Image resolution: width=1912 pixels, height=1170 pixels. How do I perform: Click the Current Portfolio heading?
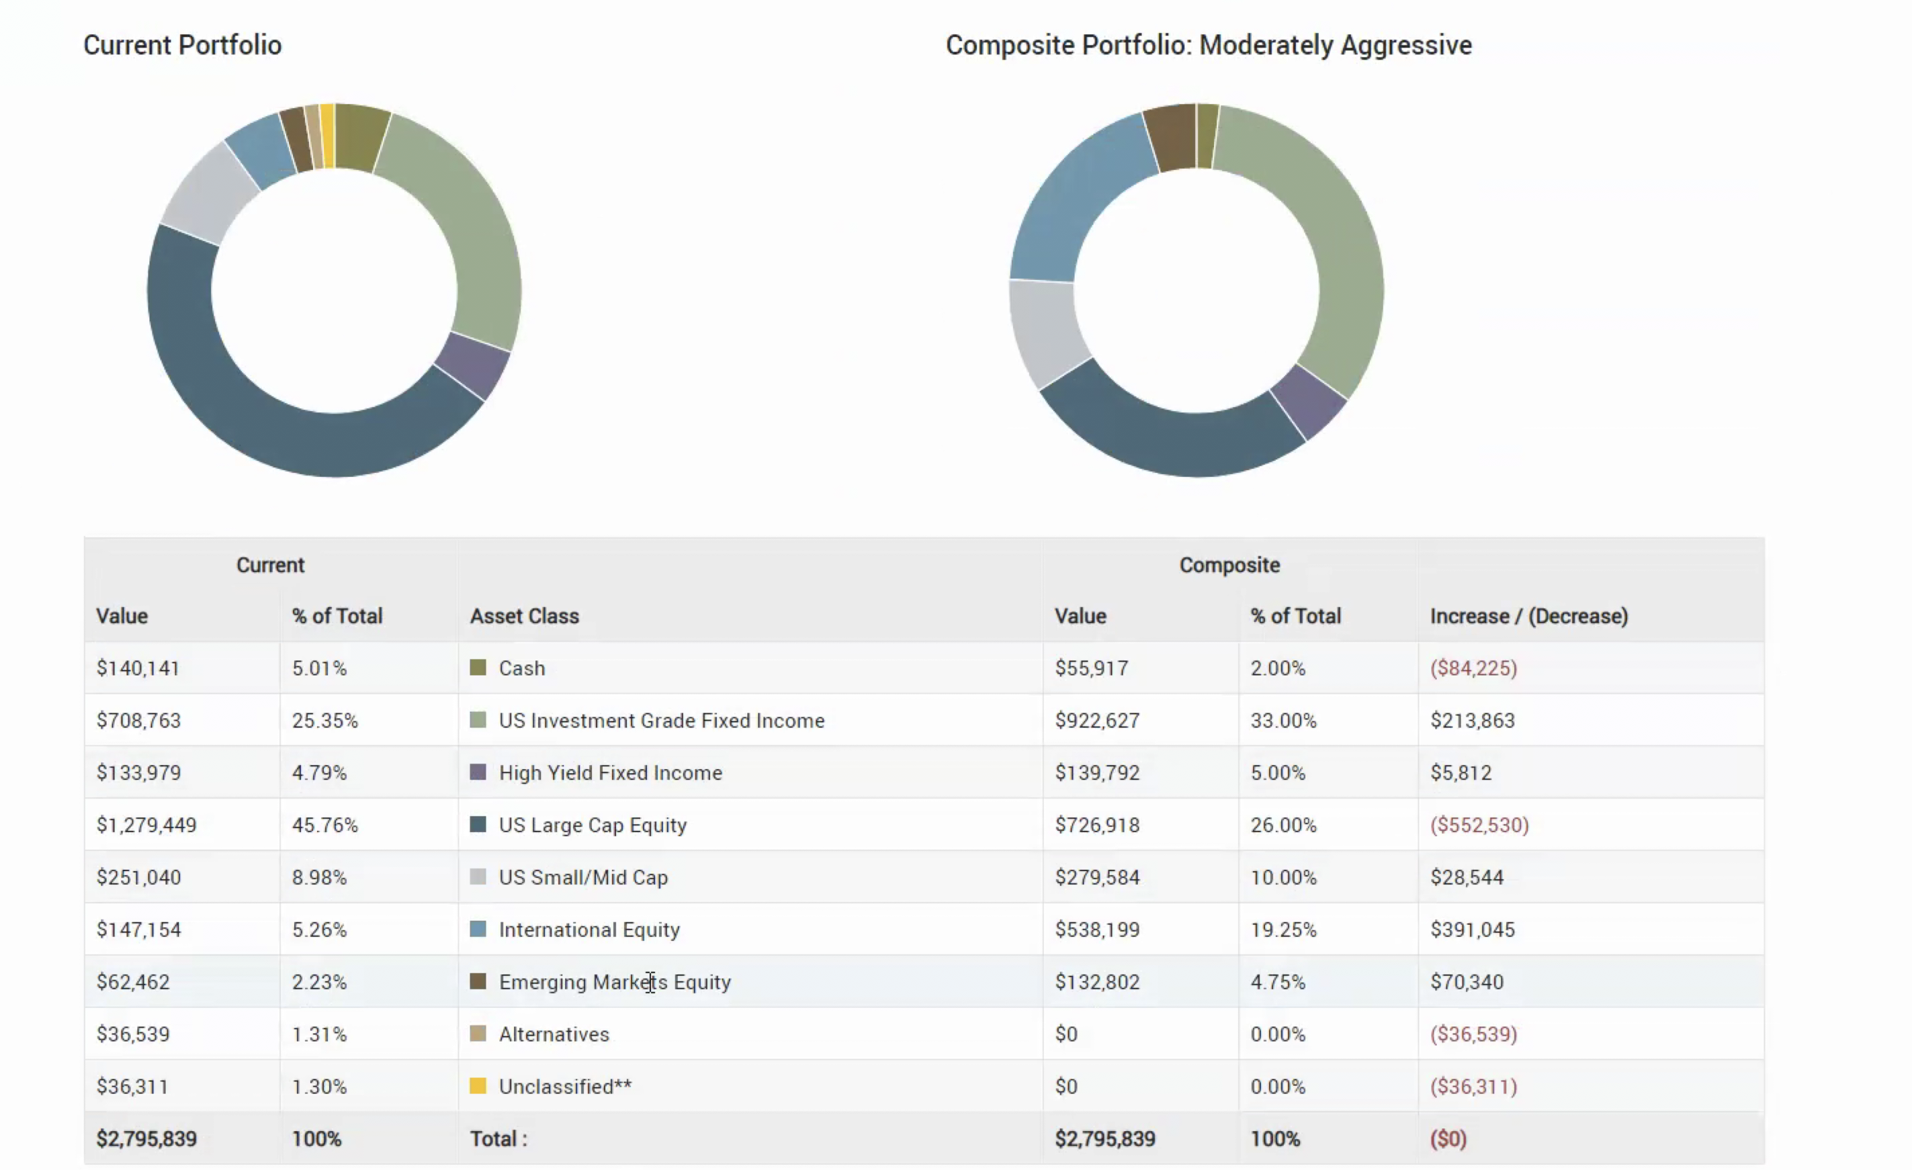(x=182, y=45)
